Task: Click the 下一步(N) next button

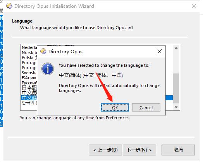Action: pos(139,150)
